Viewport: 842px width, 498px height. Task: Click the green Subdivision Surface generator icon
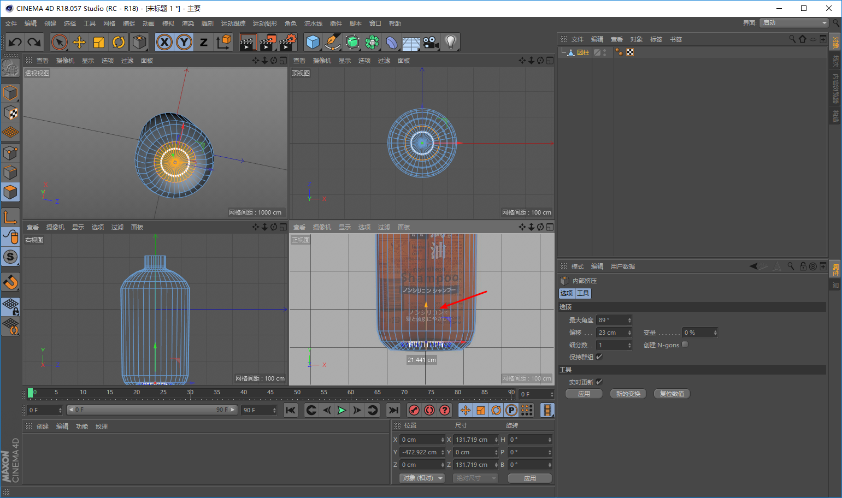353,42
